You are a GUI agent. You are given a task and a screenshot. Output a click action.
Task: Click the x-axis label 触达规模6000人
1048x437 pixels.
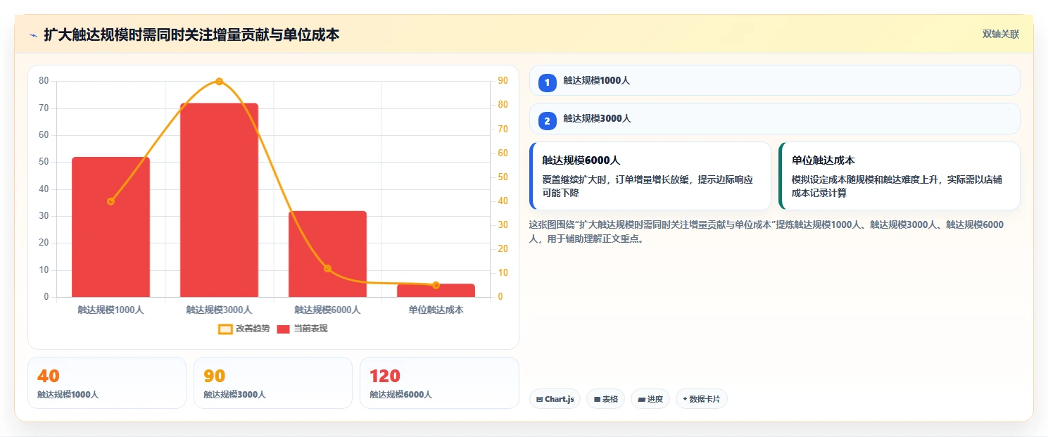[327, 310]
